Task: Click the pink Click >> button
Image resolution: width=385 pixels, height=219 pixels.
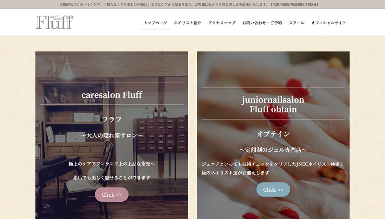Action: click(x=112, y=195)
